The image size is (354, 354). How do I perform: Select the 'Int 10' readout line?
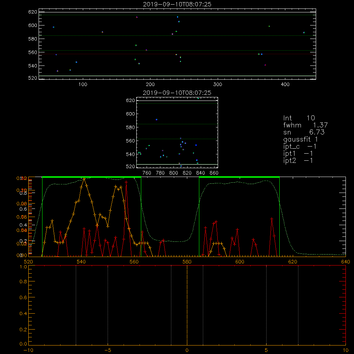click(x=299, y=118)
